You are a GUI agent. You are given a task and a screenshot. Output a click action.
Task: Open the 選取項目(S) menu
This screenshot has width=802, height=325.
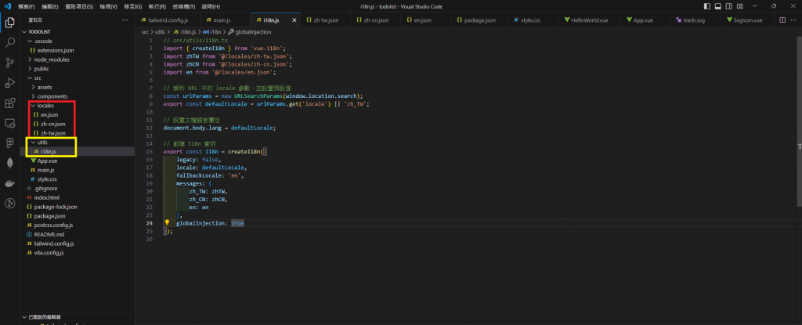pos(79,6)
